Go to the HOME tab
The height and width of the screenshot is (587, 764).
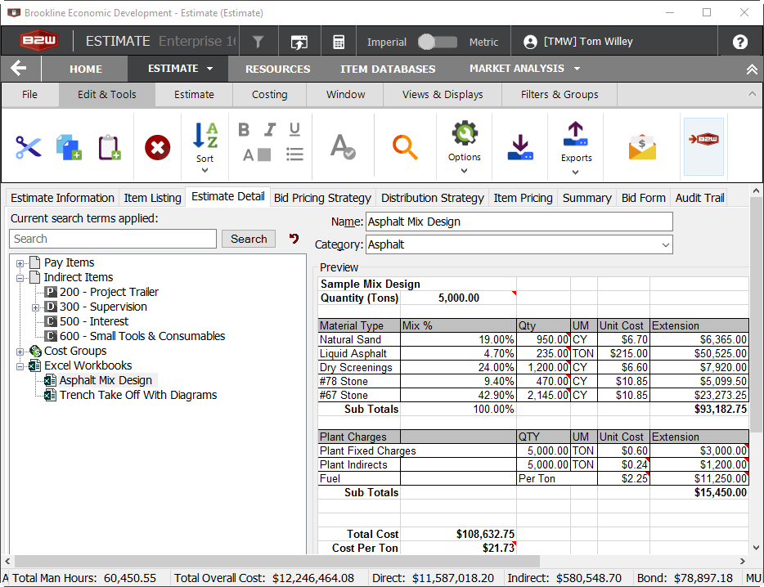click(85, 69)
